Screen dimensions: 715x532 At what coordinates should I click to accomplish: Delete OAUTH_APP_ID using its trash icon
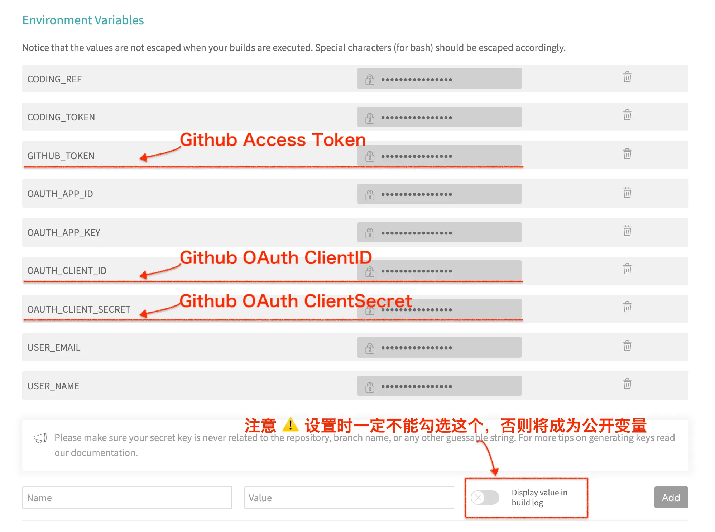click(627, 192)
